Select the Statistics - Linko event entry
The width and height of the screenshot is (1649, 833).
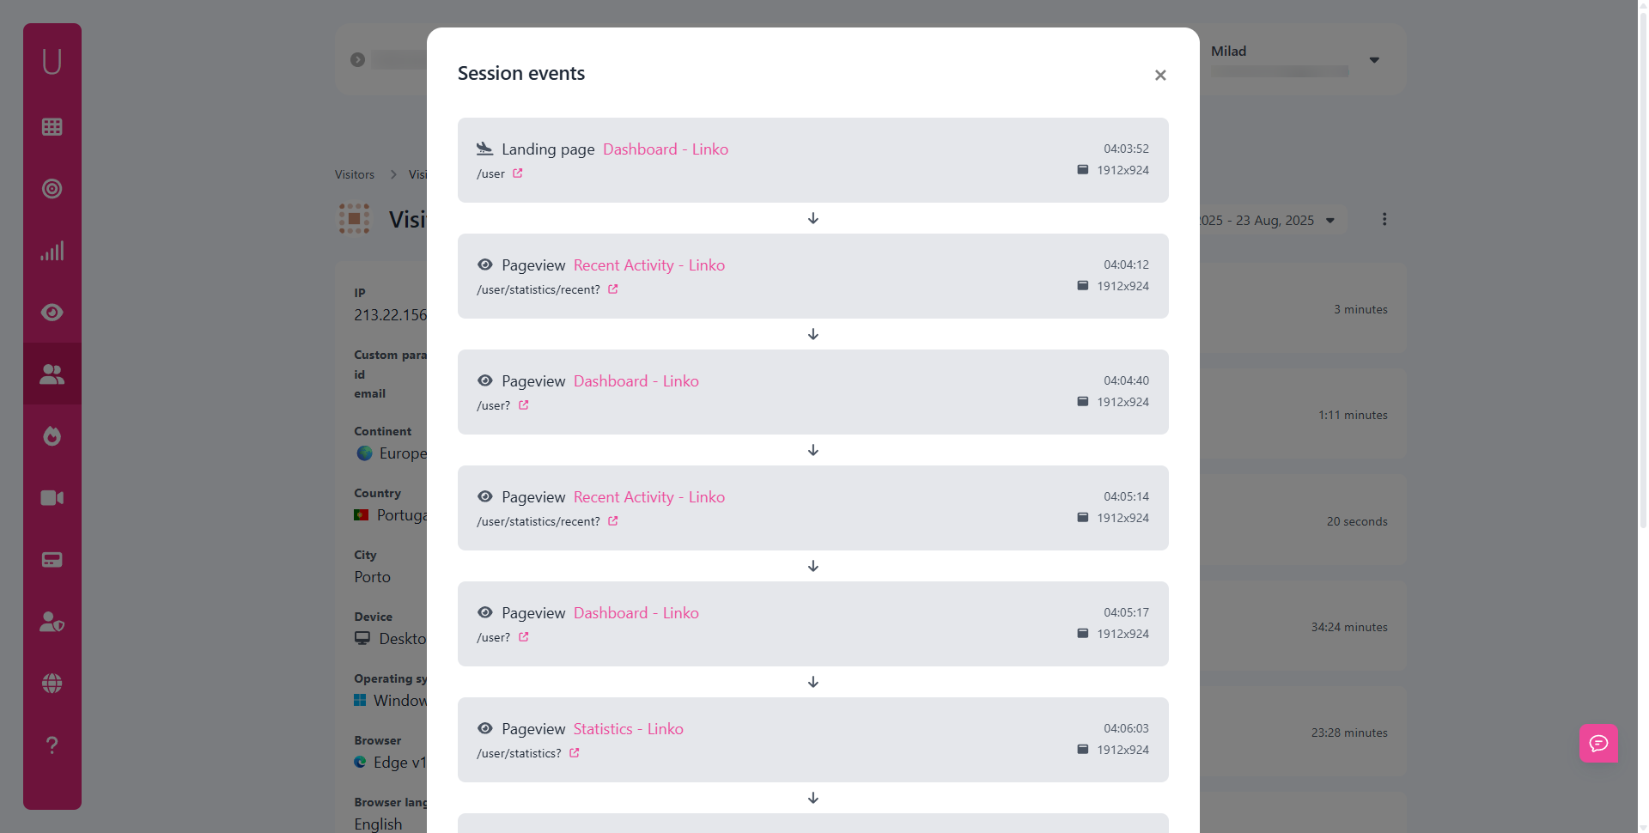(628, 728)
